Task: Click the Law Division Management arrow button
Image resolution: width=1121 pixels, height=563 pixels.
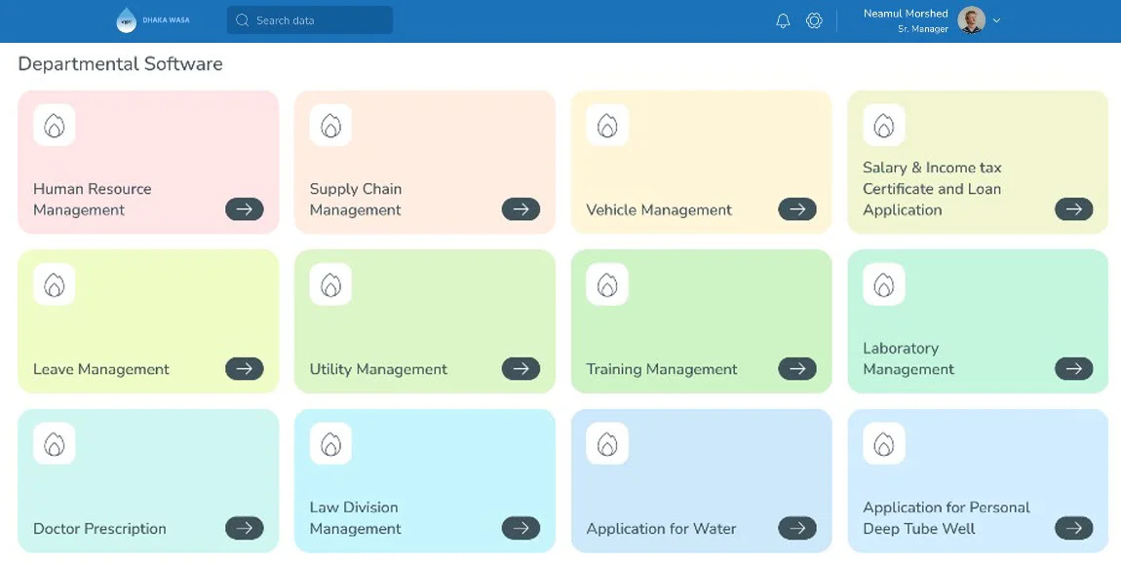Action: pos(521,528)
